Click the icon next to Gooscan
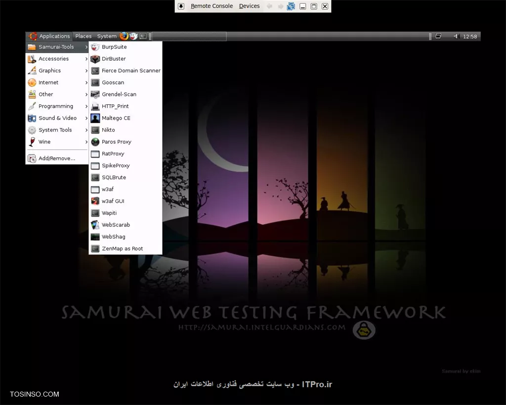This screenshot has width=506, height=405. click(x=95, y=83)
